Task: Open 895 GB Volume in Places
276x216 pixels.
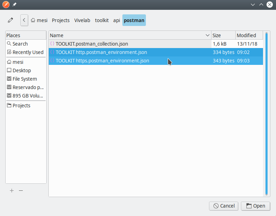Action: (26, 96)
